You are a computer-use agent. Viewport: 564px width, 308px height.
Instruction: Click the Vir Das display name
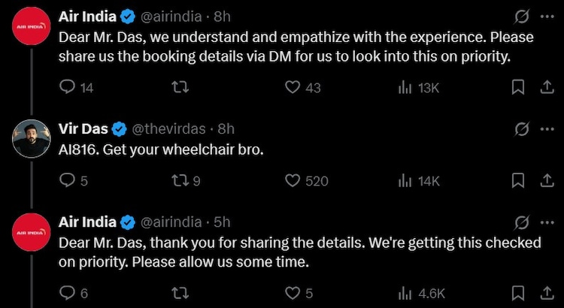83,129
